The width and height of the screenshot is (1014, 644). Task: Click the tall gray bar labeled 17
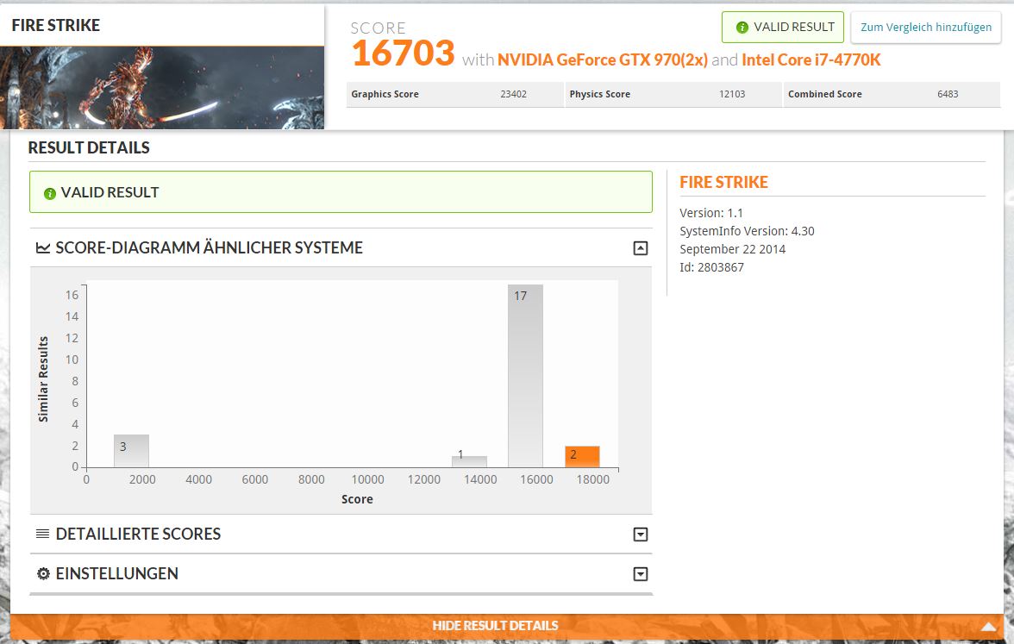tap(525, 376)
